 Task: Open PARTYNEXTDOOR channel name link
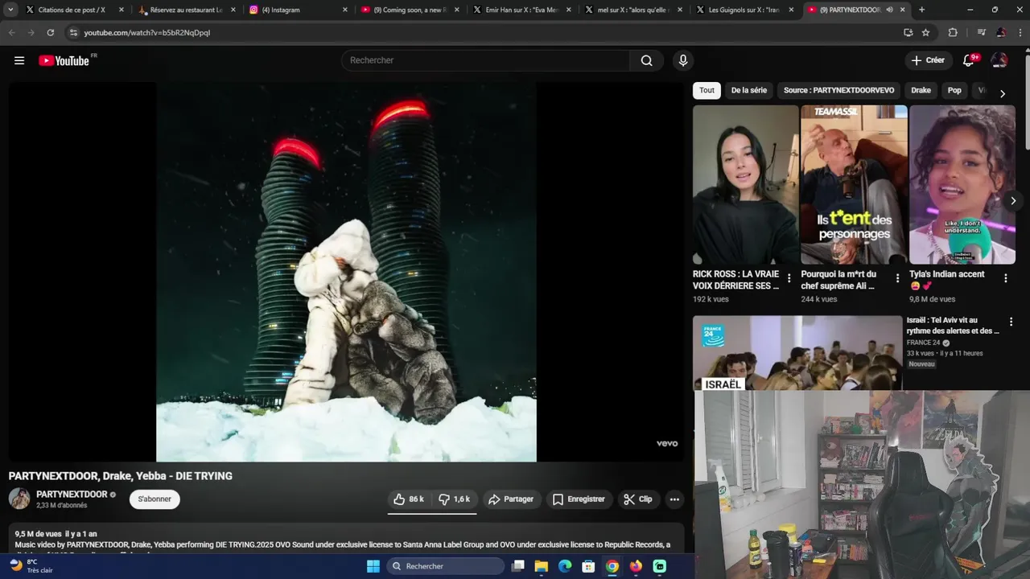[x=72, y=495]
